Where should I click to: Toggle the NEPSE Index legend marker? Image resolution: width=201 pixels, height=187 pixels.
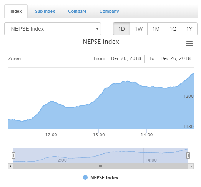point(85,177)
